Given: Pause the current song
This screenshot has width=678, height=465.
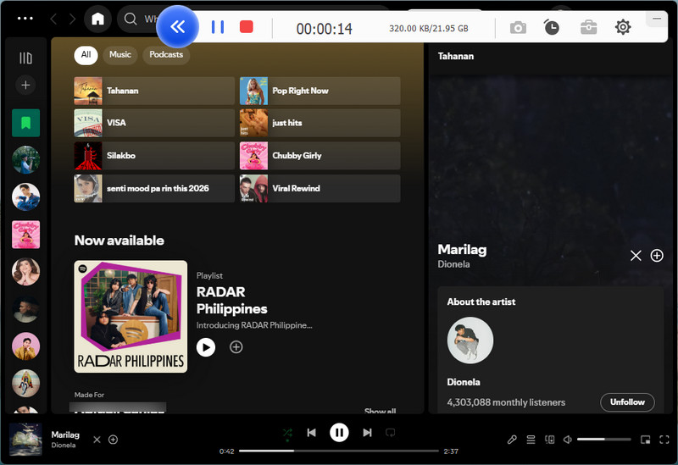Looking at the screenshot, I should [x=339, y=433].
